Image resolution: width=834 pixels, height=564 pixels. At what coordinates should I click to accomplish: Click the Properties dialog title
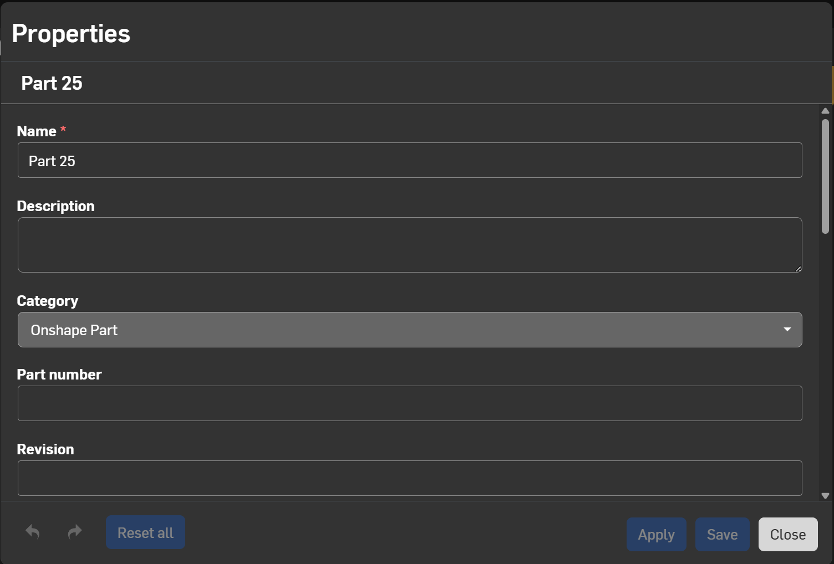(x=71, y=34)
